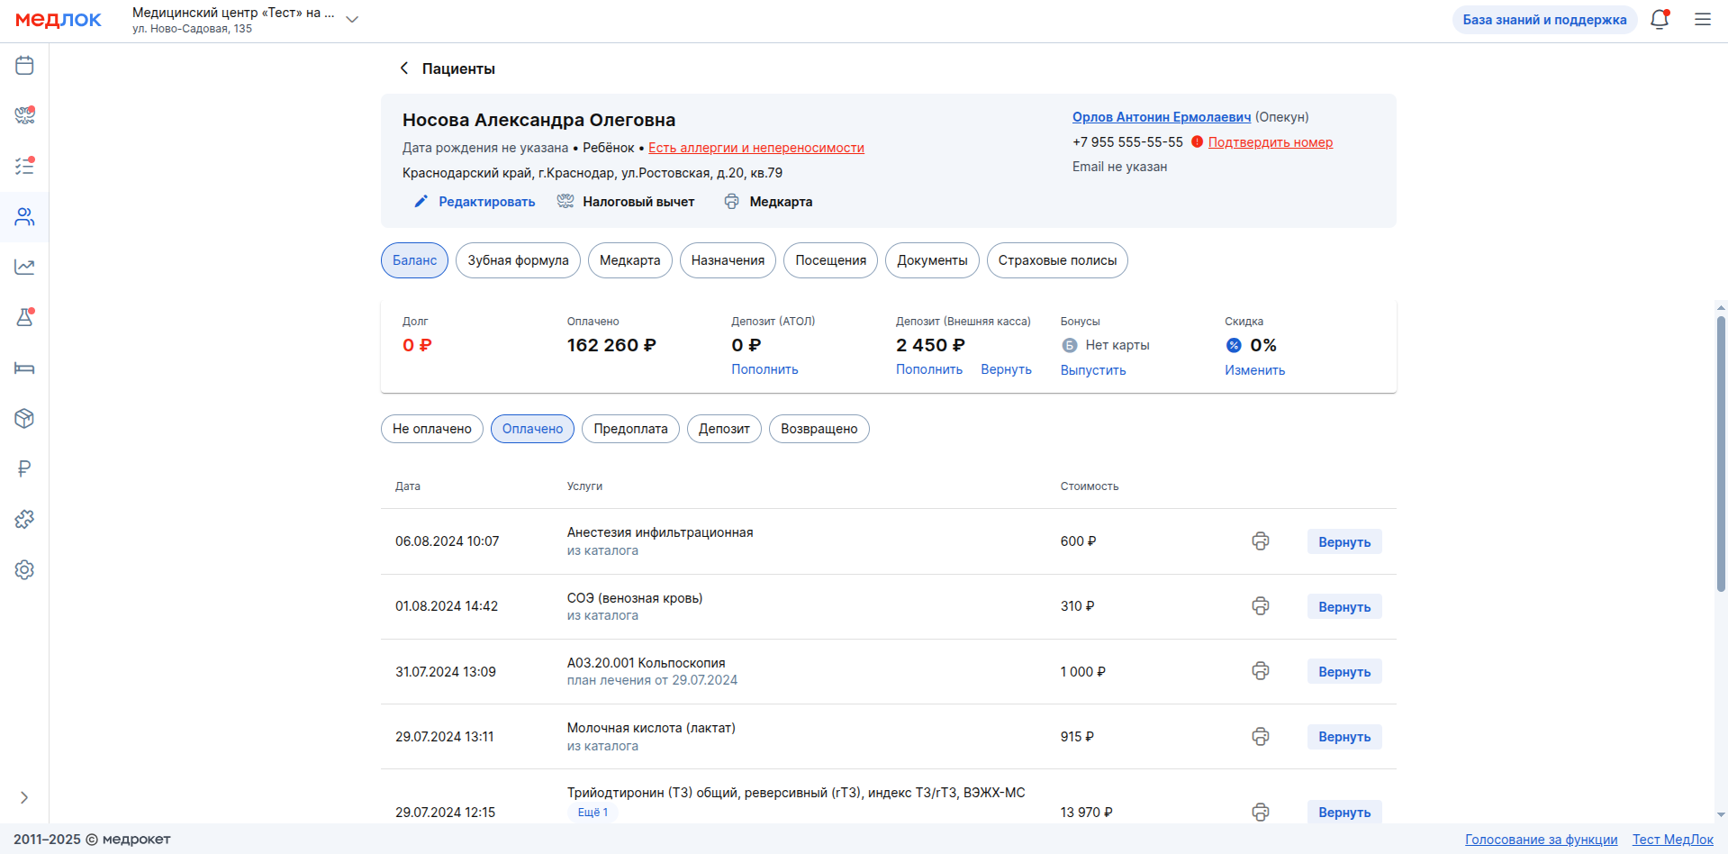Open the hospital bed icon in sidebar
Image resolution: width=1728 pixels, height=854 pixels.
(x=24, y=368)
